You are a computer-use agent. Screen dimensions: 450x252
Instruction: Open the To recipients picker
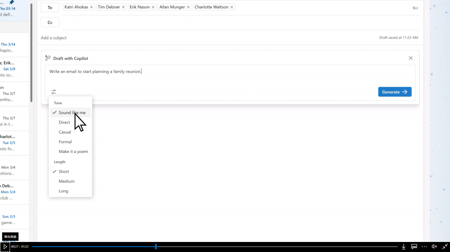(x=50, y=7)
